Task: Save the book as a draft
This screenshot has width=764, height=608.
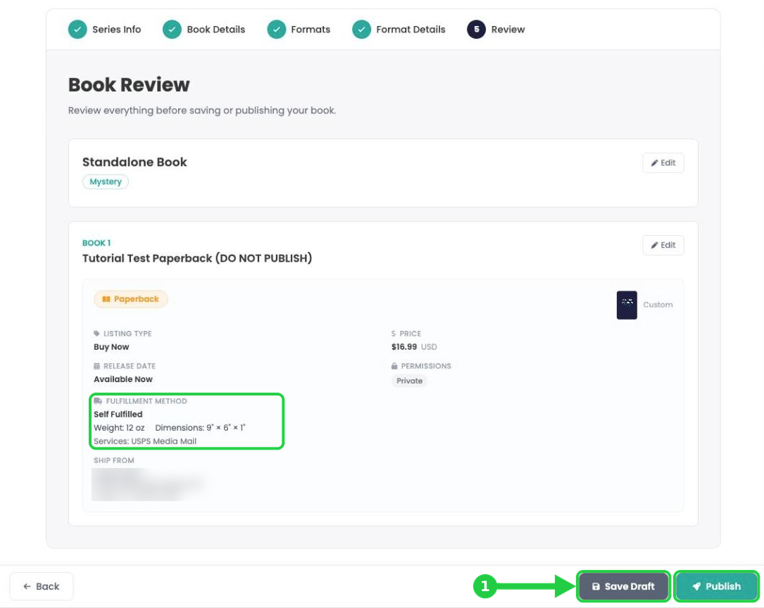Action: point(623,586)
